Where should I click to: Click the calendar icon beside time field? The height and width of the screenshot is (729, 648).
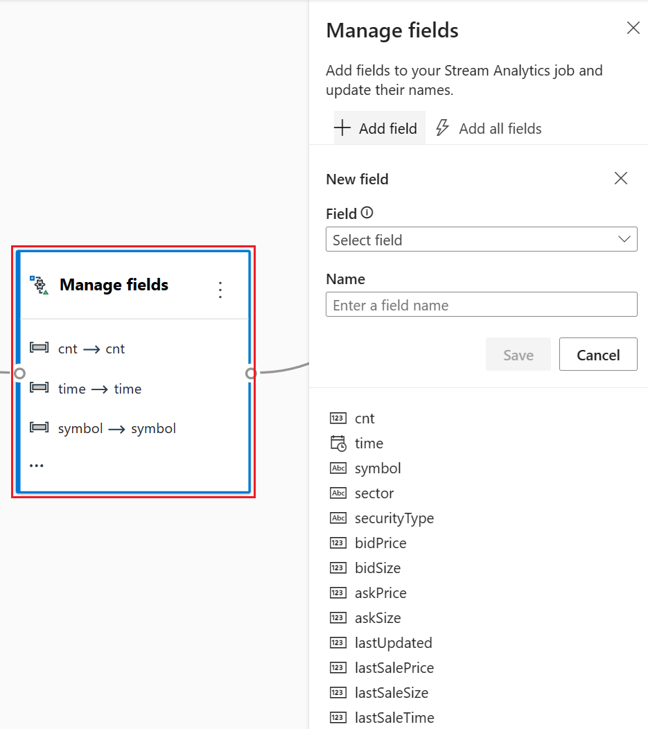tap(338, 443)
